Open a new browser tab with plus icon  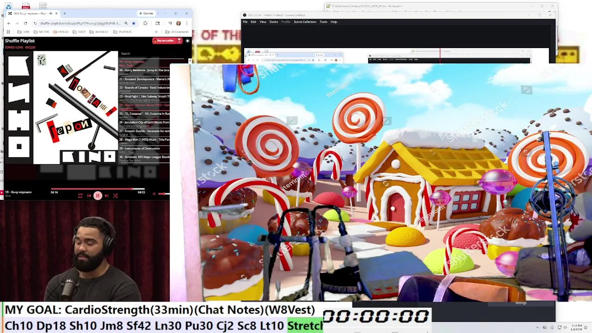pos(65,13)
